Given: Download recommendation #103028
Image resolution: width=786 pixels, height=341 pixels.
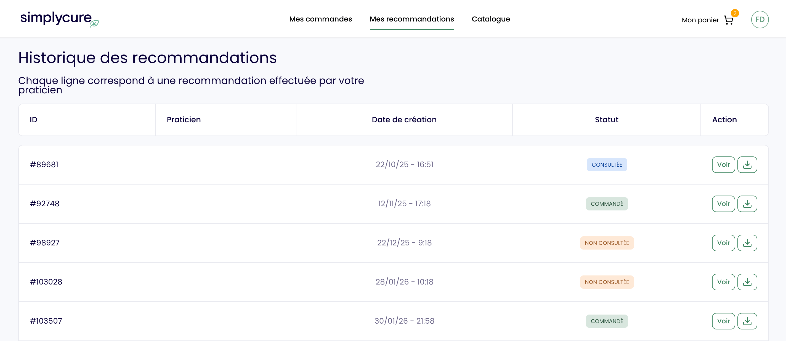Looking at the screenshot, I should pyautogui.click(x=747, y=282).
